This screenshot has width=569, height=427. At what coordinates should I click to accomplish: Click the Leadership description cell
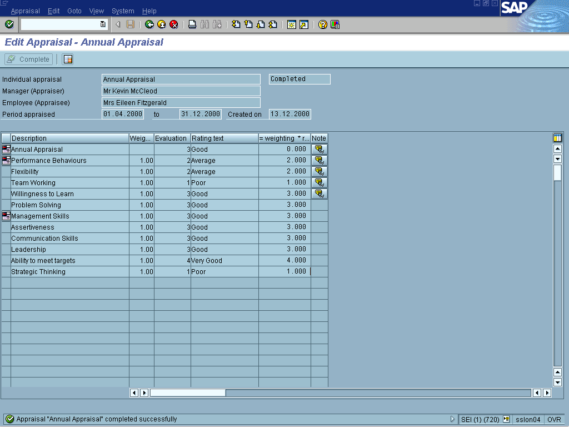(69, 250)
